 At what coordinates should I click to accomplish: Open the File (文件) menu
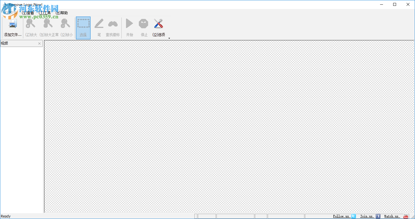tap(11, 13)
